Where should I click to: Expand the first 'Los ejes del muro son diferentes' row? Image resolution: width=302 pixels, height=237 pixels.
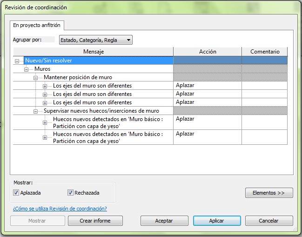coord(45,86)
